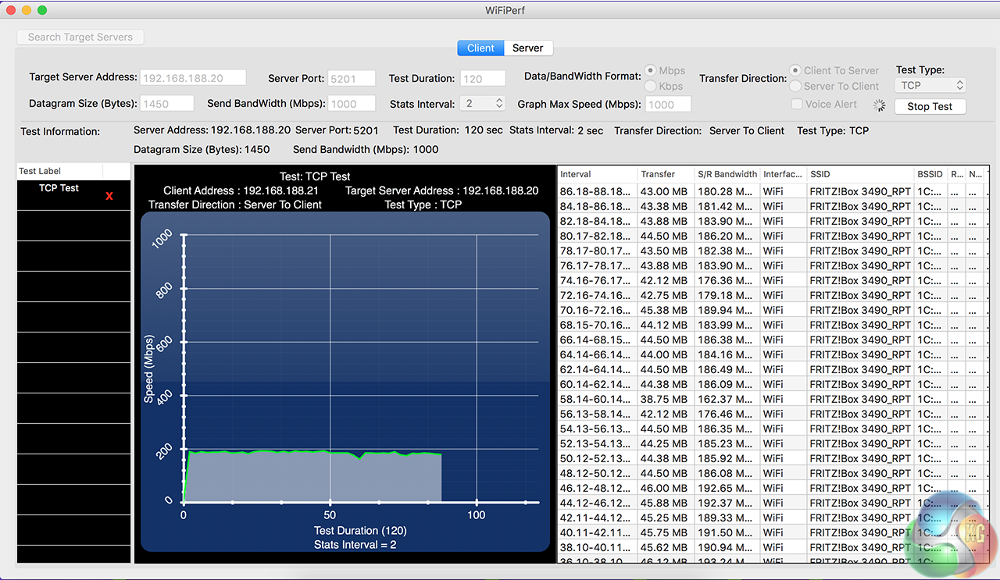Select the Kbps format radio button
This screenshot has height=580, width=1000.
pos(650,87)
